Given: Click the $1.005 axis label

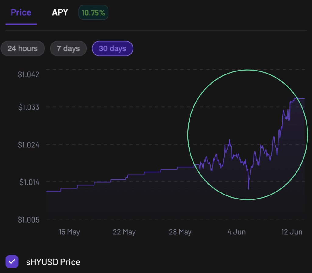Looking at the screenshot, I should point(28,220).
